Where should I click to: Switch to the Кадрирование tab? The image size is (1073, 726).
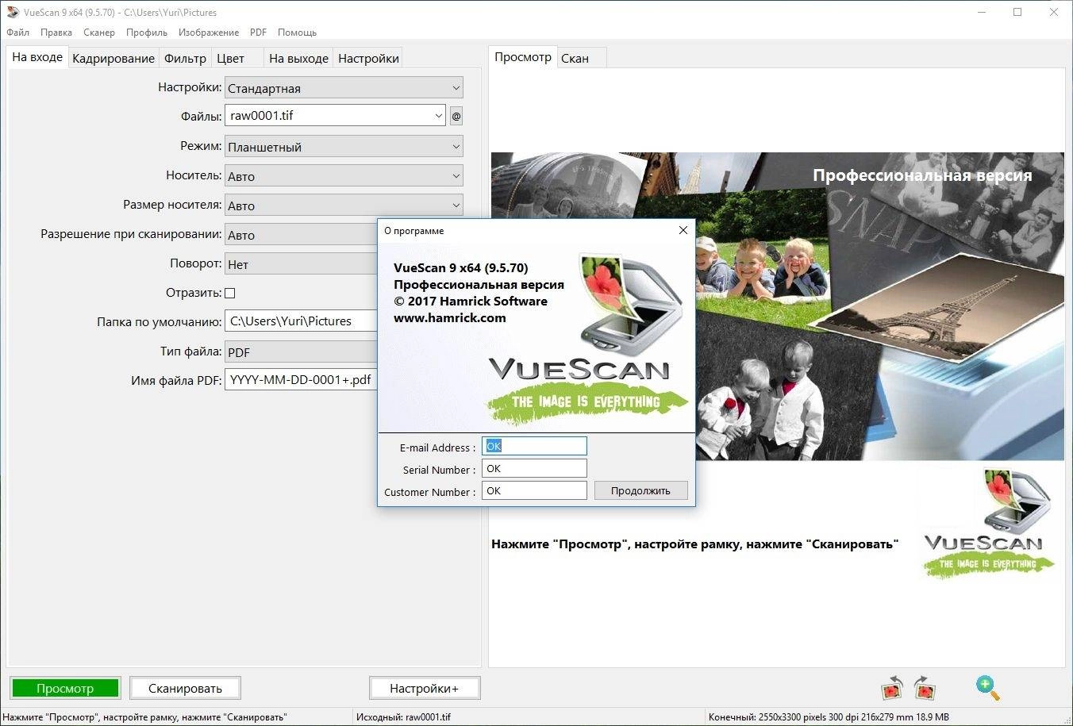click(113, 58)
